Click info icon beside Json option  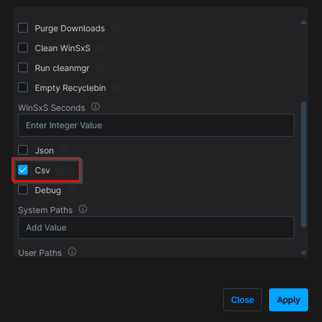pos(64,150)
